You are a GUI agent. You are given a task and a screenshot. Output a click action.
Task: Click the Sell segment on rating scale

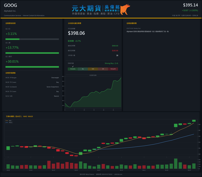coord(103,69)
